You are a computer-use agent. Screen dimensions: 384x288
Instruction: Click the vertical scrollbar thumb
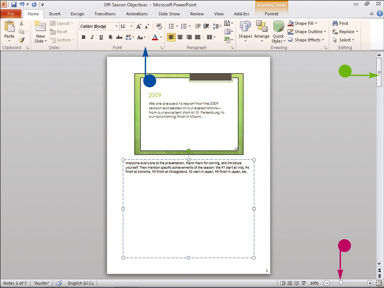point(379,72)
